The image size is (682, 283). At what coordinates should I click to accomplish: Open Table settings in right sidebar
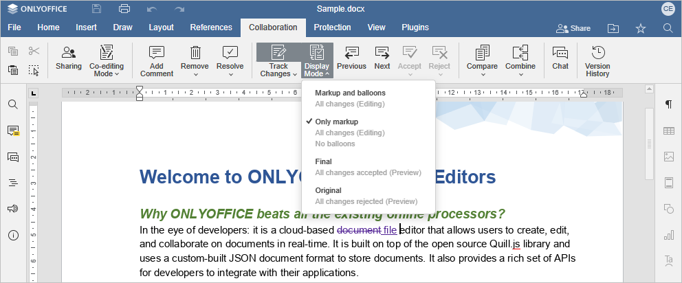668,131
